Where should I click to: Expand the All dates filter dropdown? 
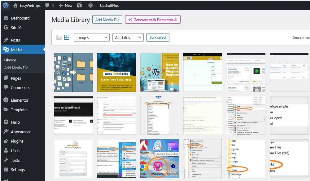[128, 38]
